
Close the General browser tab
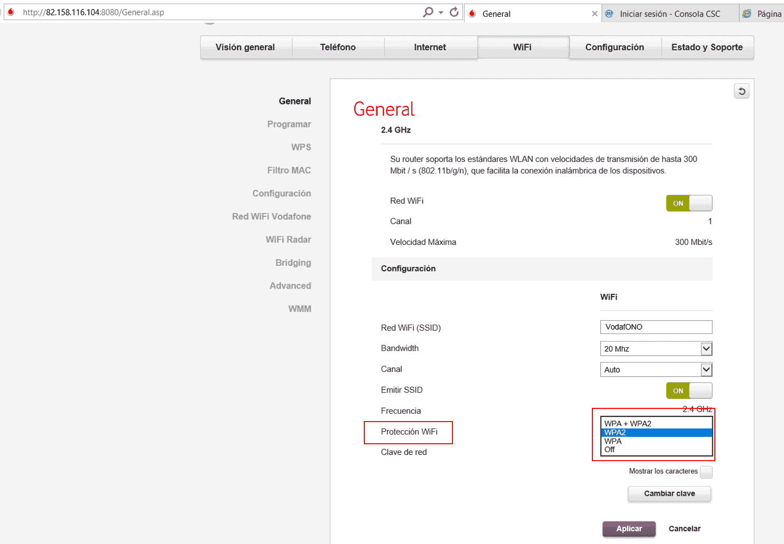pyautogui.click(x=594, y=14)
